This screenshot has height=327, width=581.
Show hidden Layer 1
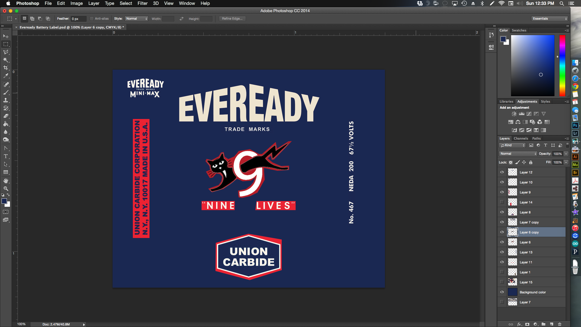(x=502, y=272)
